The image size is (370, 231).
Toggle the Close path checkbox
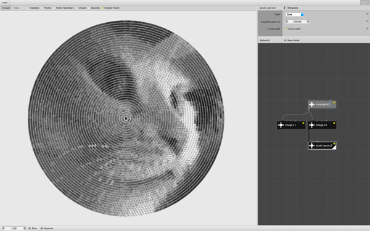point(286,29)
